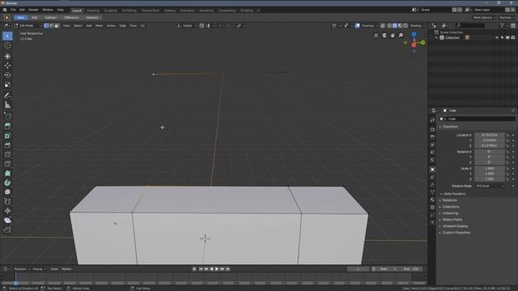
Task: Open the Render menu
Action: 33,10
